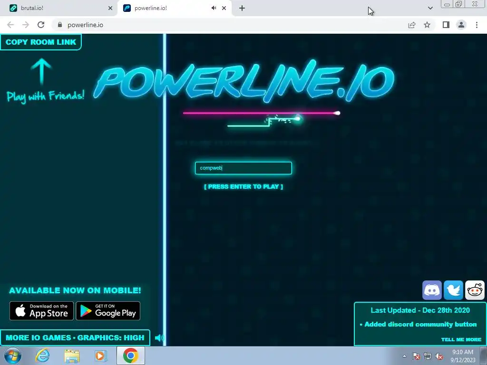Click the Get it on Google Play badge
The width and height of the screenshot is (487, 365).
click(x=108, y=311)
